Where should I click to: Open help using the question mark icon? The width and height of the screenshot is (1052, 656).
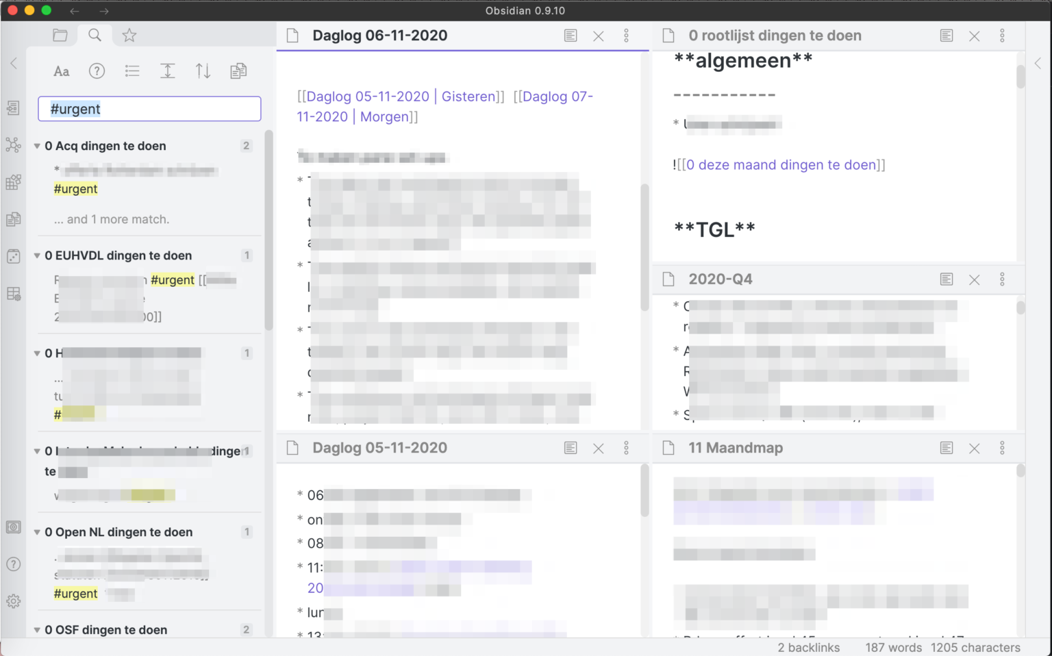[x=13, y=564]
